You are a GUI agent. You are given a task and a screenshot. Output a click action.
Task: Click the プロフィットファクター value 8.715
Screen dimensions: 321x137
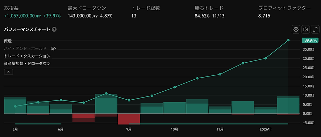(x=264, y=16)
